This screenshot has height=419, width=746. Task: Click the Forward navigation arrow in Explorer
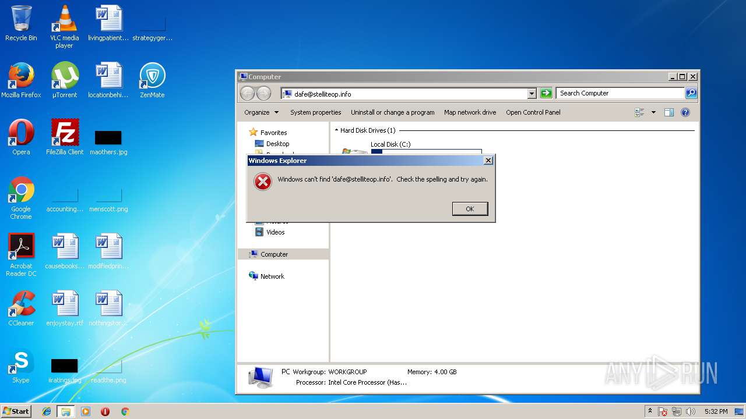263,93
